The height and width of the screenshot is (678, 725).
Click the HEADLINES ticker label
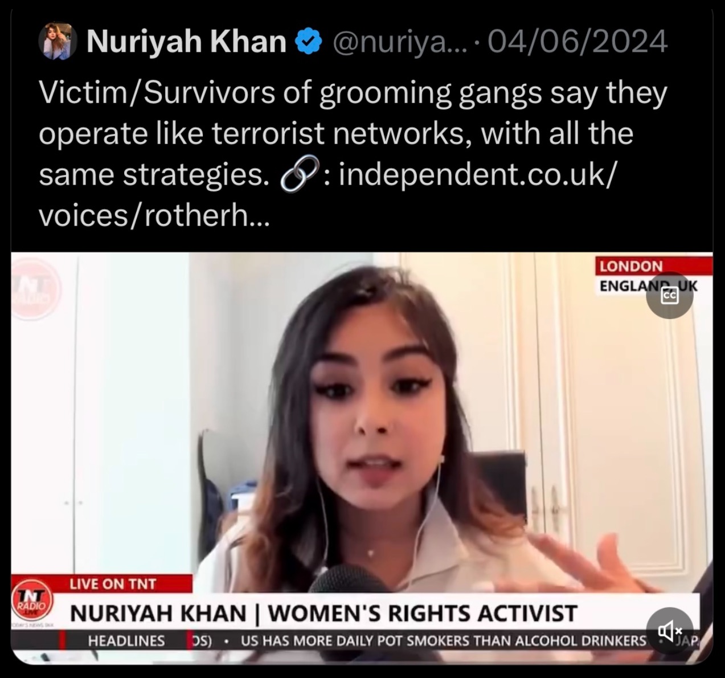pyautogui.click(x=126, y=641)
